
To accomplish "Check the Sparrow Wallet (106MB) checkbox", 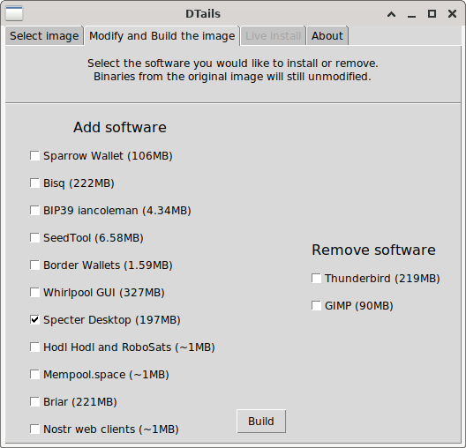I will (x=34, y=156).
